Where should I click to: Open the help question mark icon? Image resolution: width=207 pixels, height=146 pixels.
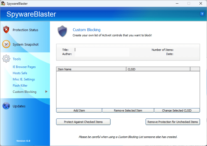[x=202, y=14]
